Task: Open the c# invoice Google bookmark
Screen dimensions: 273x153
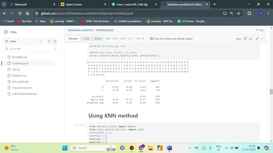Action: 192,21
